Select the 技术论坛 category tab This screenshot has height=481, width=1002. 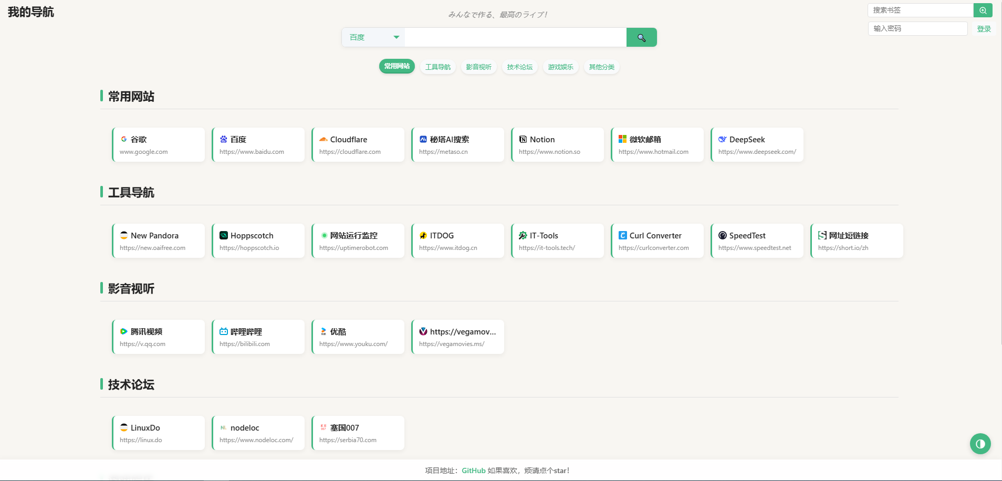tap(520, 67)
